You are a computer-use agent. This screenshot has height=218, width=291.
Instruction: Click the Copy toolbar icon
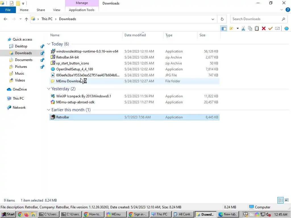tap(250, 29)
